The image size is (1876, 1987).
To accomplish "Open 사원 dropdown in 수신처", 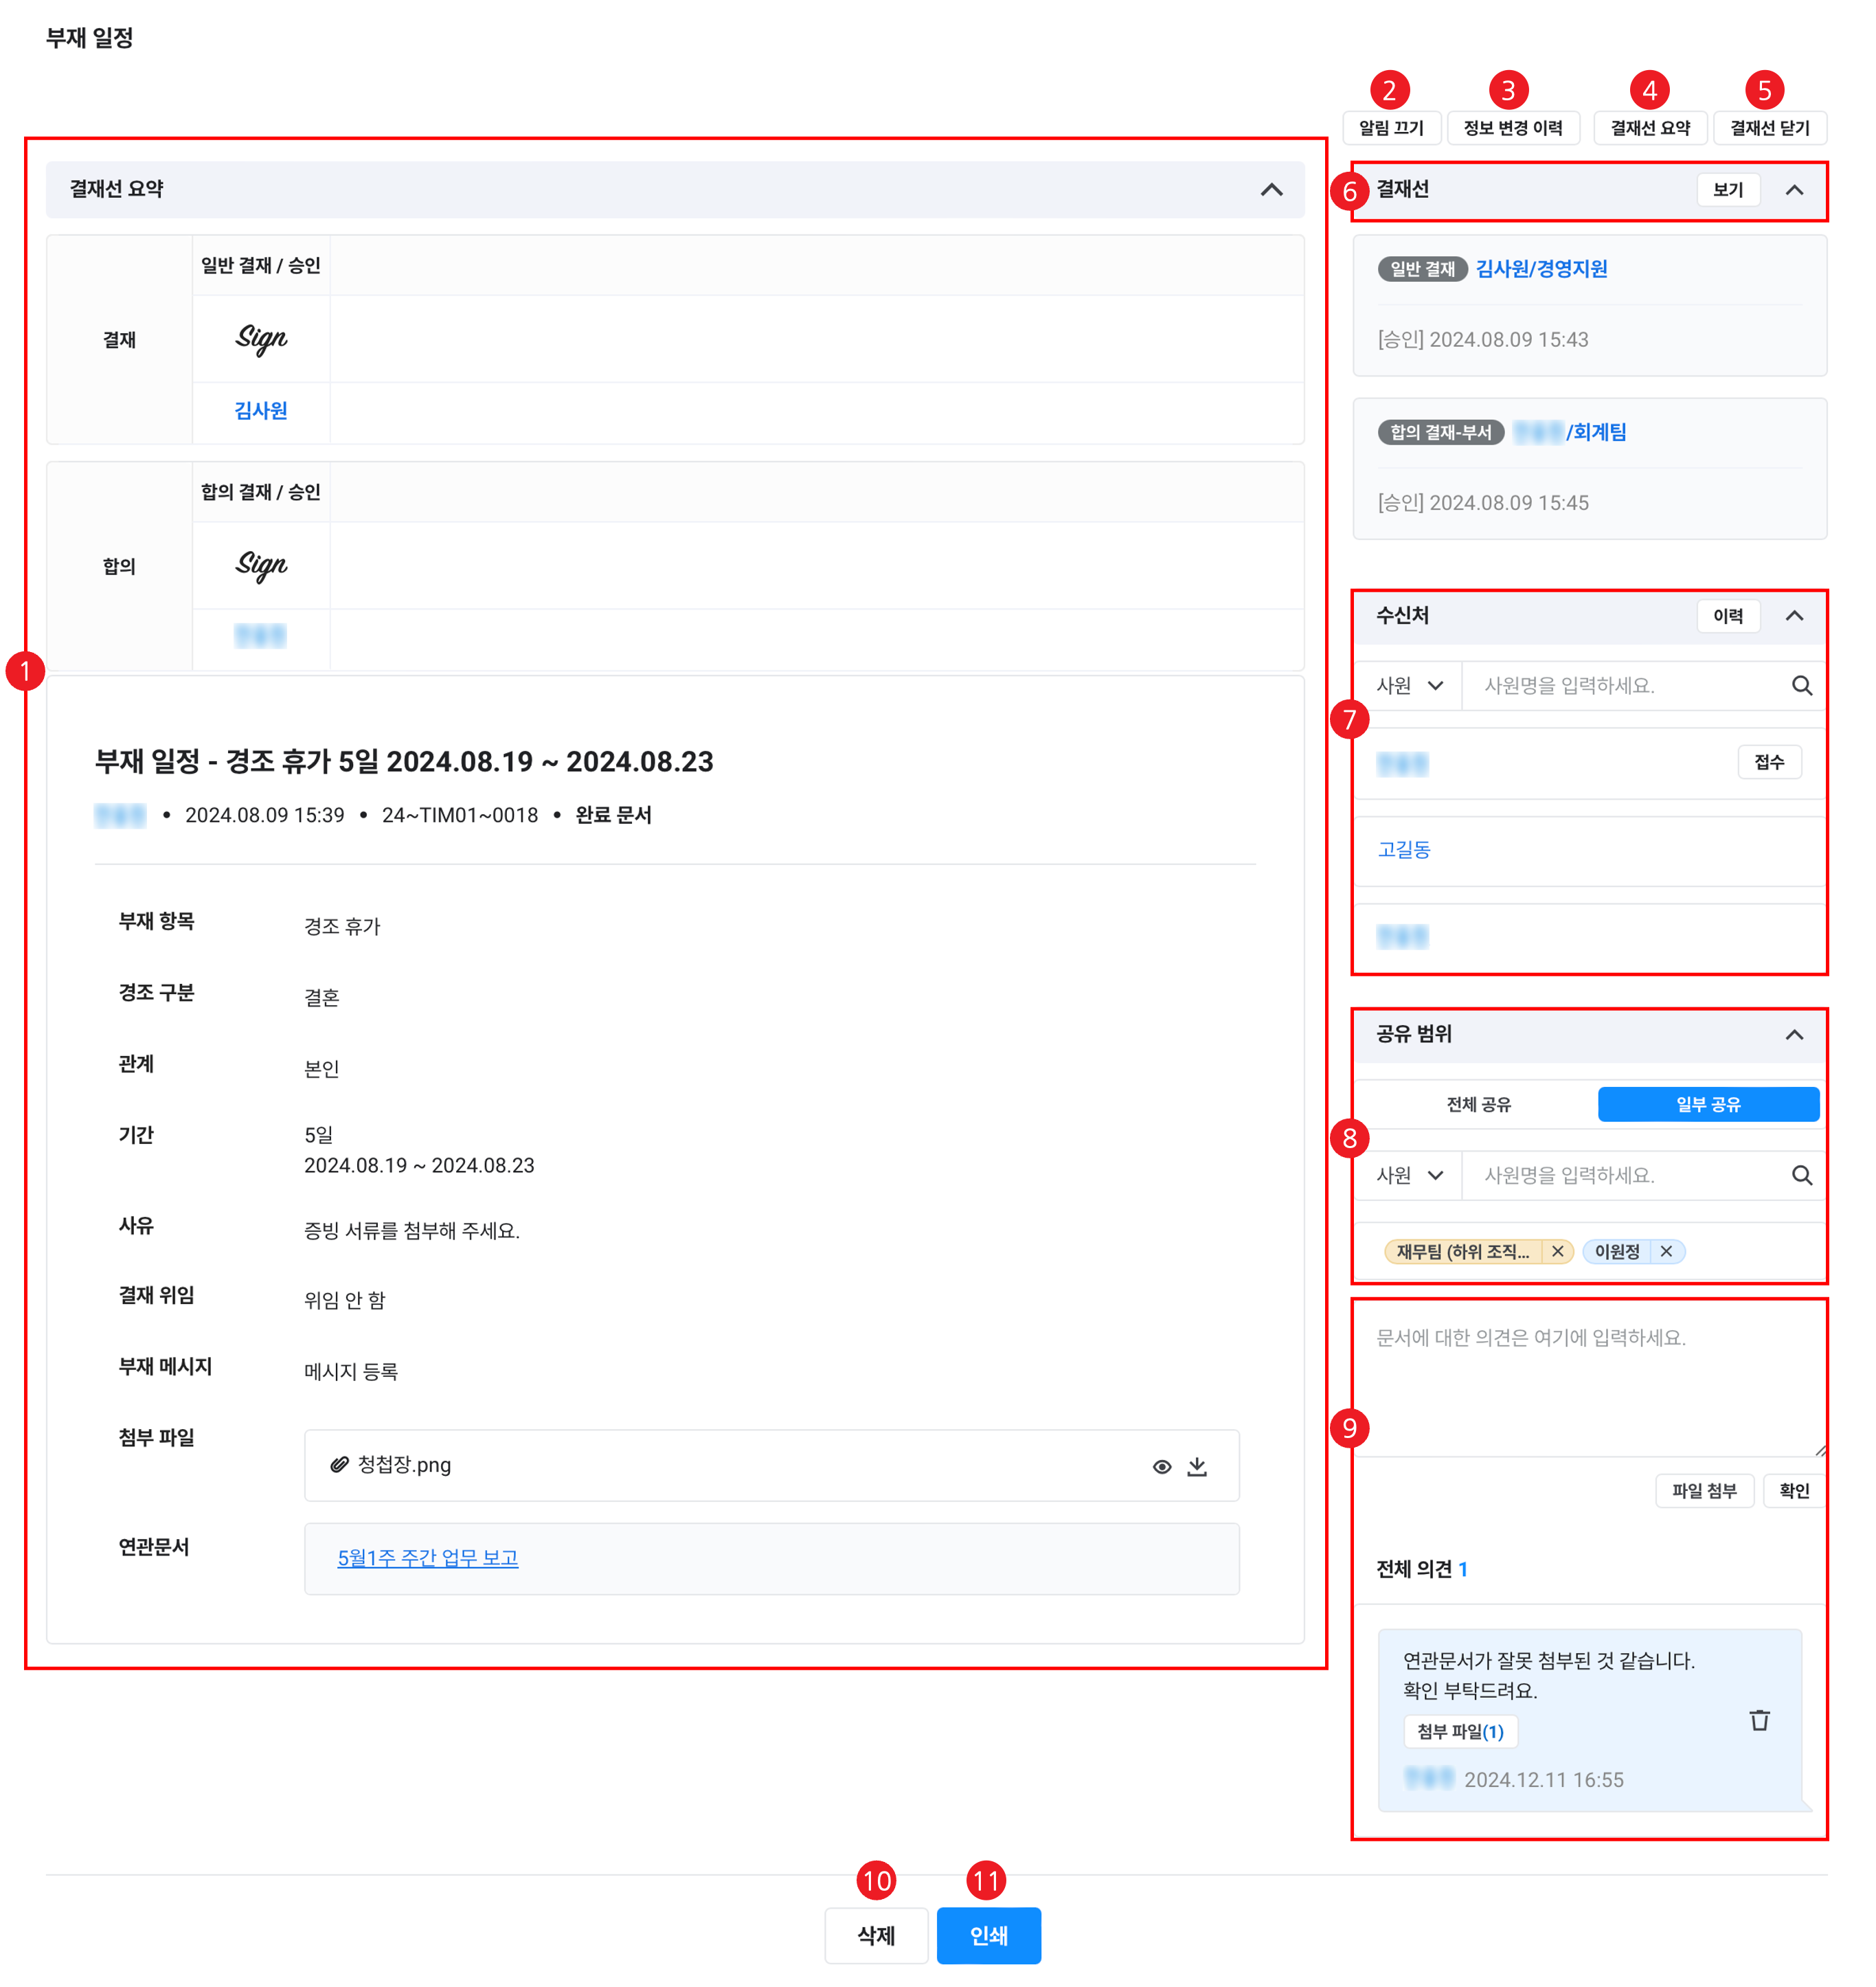I will coord(1409,686).
